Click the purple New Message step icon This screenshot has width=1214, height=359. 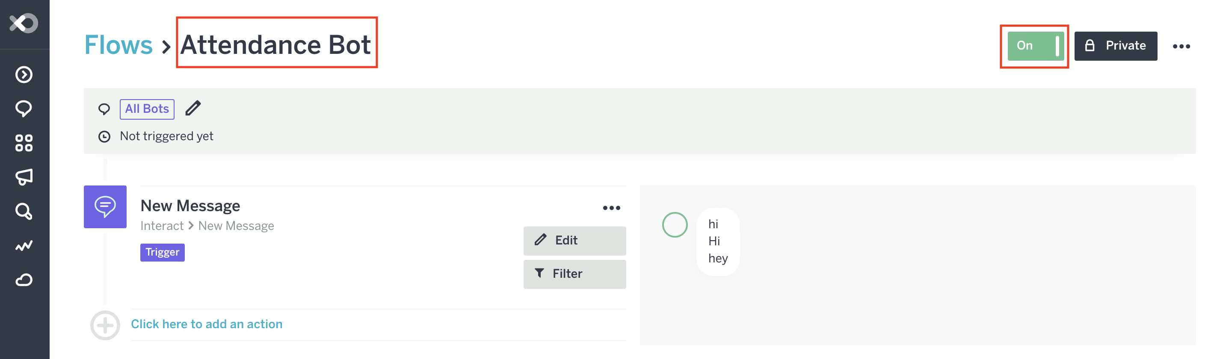[105, 207]
